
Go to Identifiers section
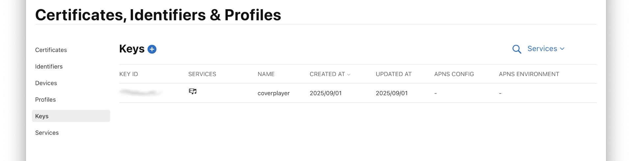click(x=49, y=66)
